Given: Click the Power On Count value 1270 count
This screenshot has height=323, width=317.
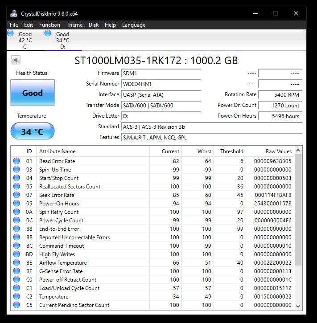Looking at the screenshot, I should tap(280, 106).
